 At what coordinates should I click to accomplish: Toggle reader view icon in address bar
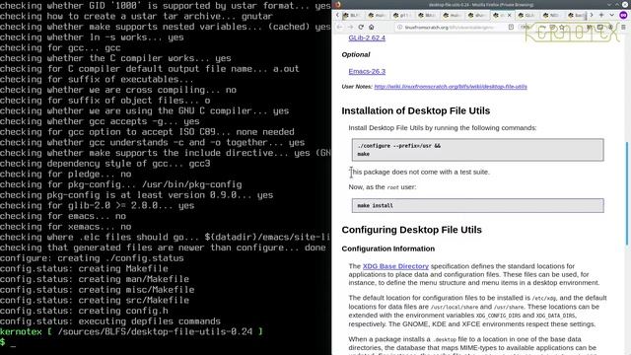tap(511, 27)
